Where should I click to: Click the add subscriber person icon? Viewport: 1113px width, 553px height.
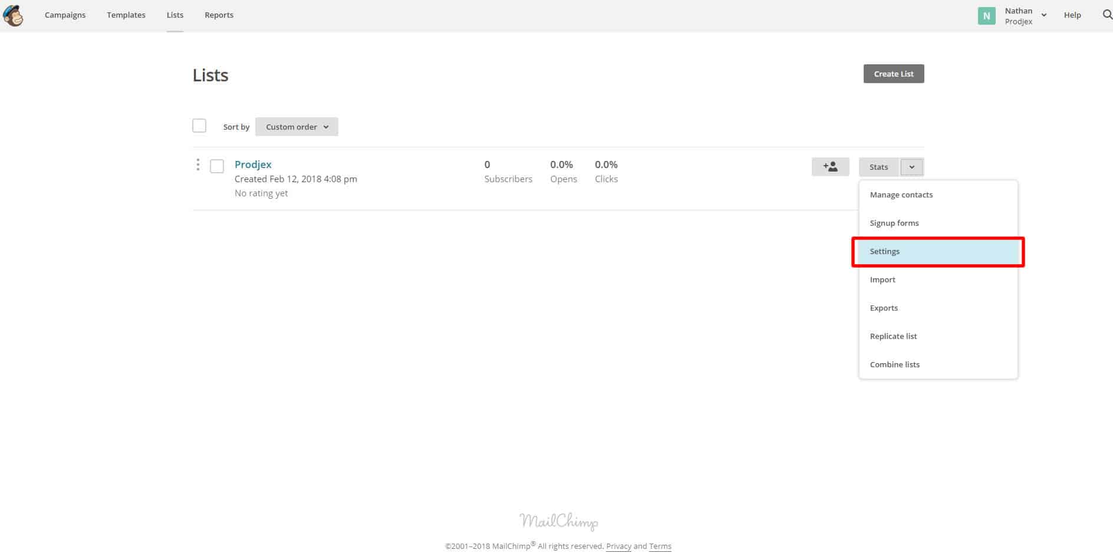click(x=830, y=167)
